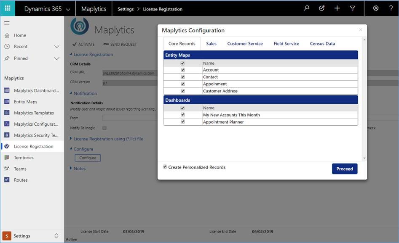Open Advanced Find filter icon
Screen dimensions: 399x243
click(x=353, y=8)
